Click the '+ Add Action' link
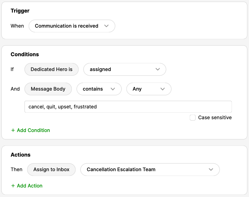 (x=27, y=186)
